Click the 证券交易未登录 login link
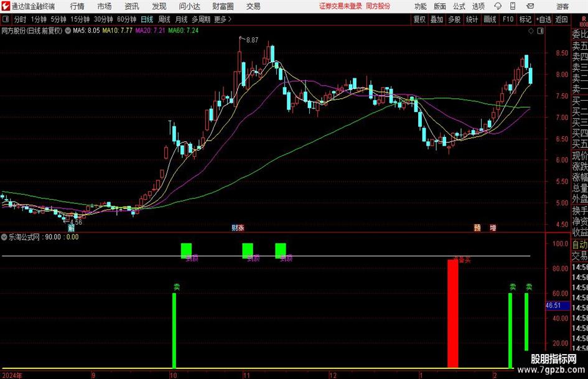This screenshot has height=379, width=588. [x=340, y=6]
